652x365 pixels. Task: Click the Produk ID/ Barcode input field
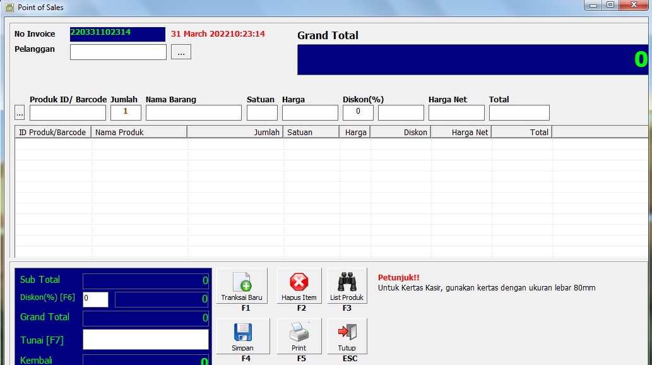click(x=68, y=113)
